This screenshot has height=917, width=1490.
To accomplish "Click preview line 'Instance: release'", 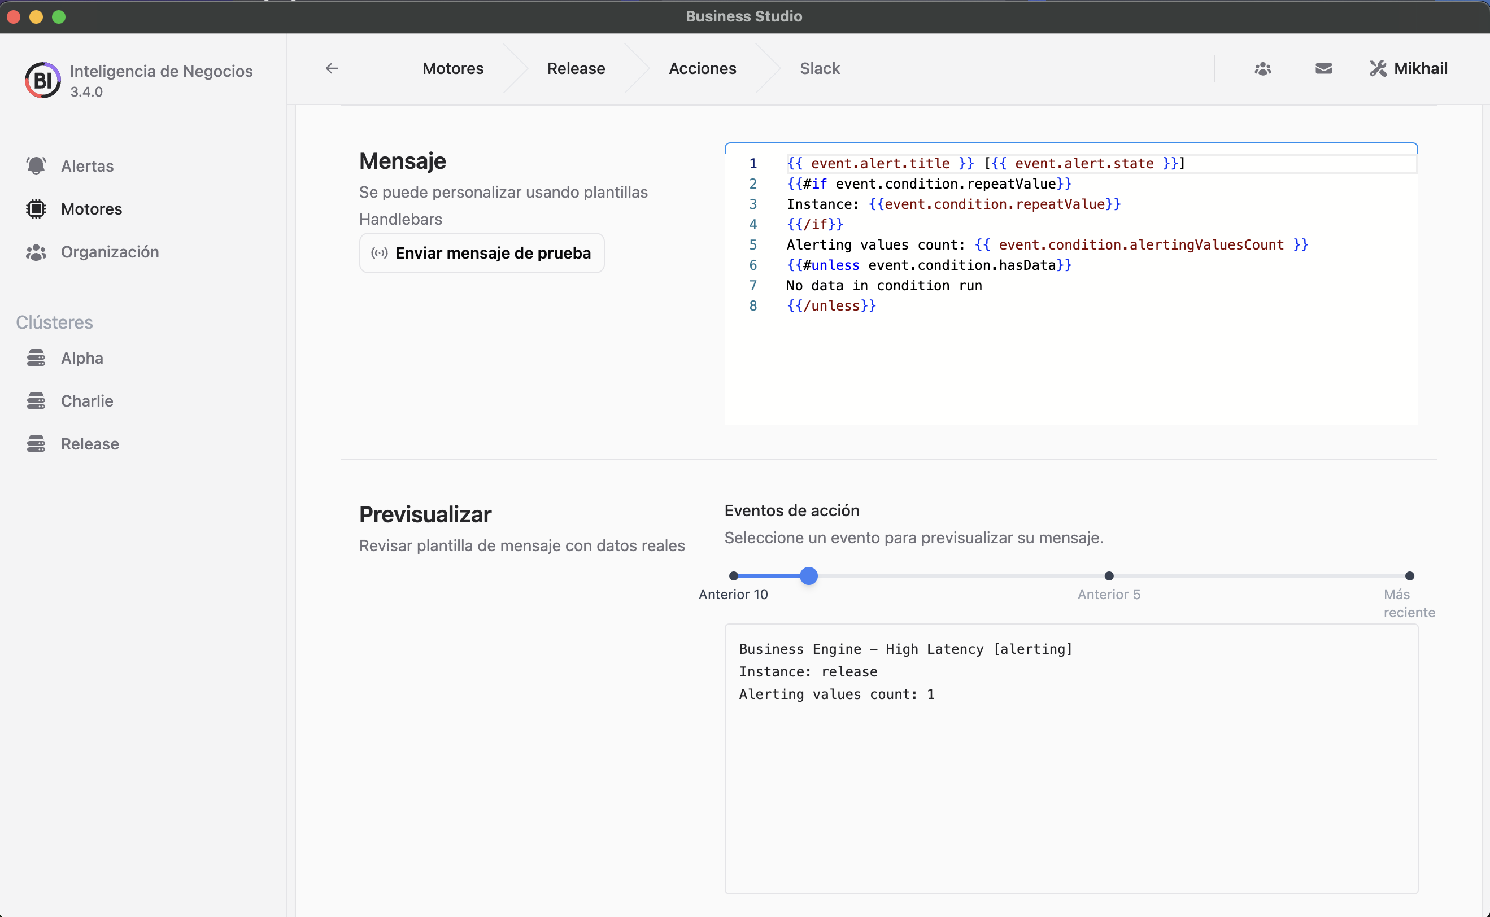I will coord(808,671).
